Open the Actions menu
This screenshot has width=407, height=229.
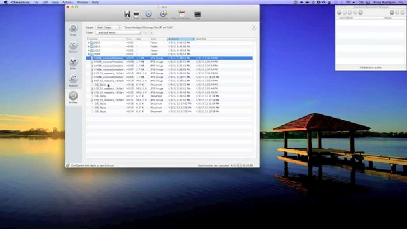coord(67,2)
